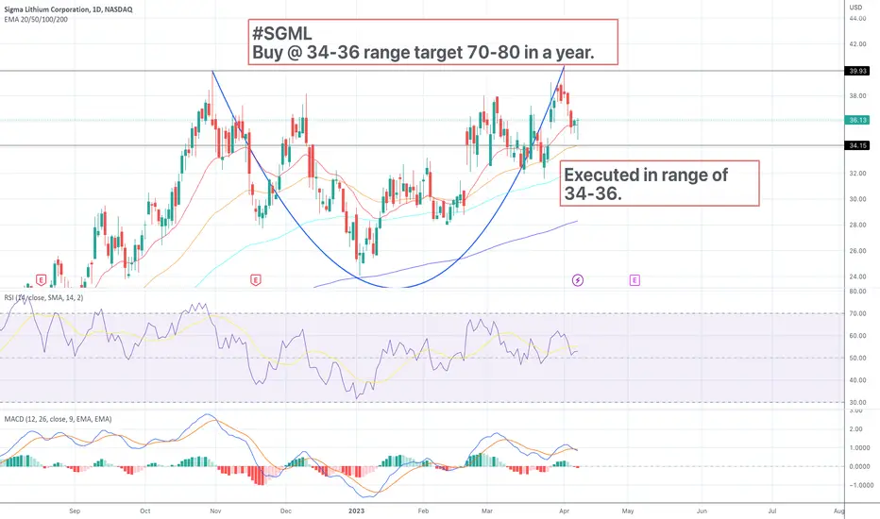Image resolution: width=880 pixels, height=519 pixels.
Task: Click the 42.00 price axis value
Action: tap(857, 44)
